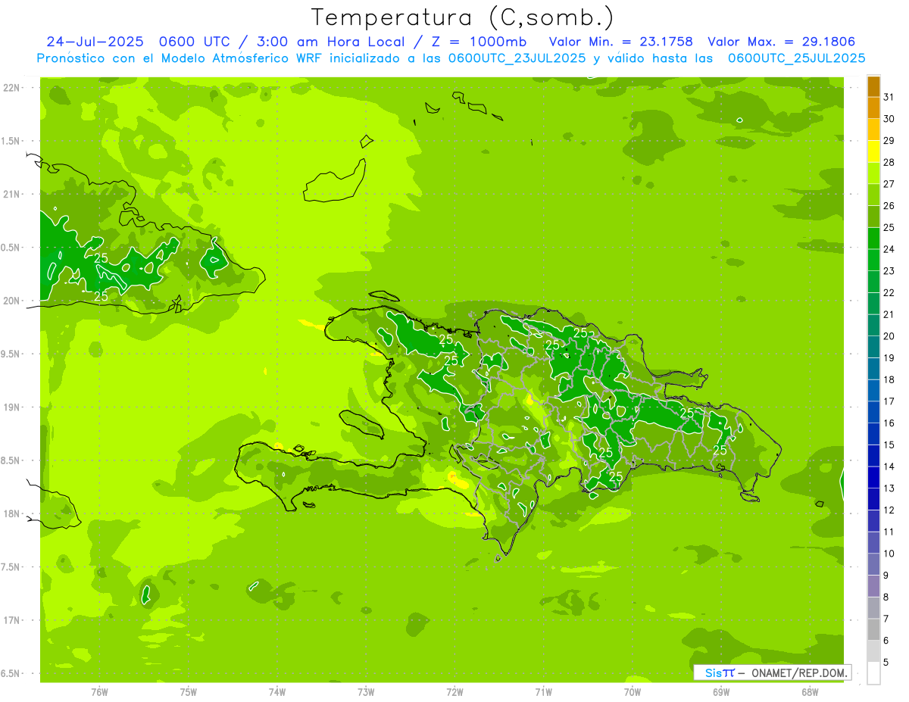
Task: Click the '70W' longitude axis label
Action: pos(633,692)
